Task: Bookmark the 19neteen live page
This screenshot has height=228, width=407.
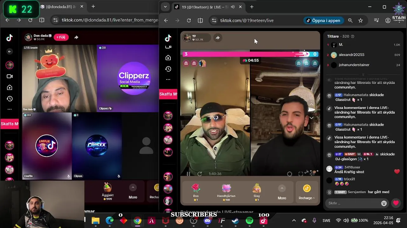Action: (361, 20)
